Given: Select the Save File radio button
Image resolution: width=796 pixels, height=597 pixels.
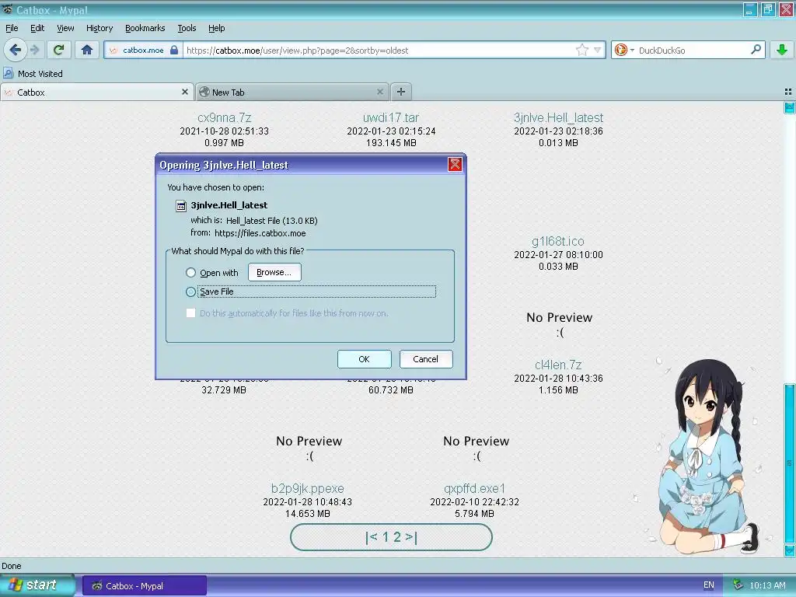Looking at the screenshot, I should tap(190, 292).
